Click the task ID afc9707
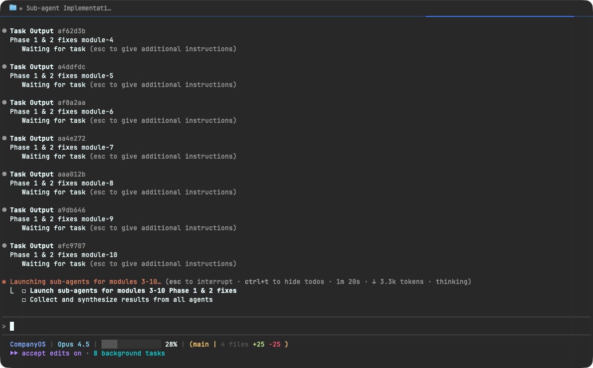The width and height of the screenshot is (593, 368). coord(72,246)
